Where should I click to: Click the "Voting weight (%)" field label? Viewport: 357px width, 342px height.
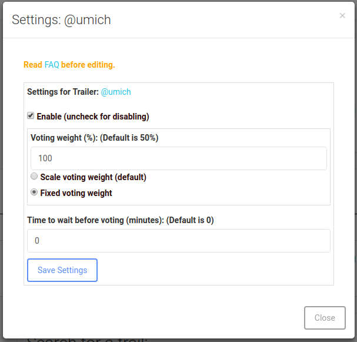94,138
